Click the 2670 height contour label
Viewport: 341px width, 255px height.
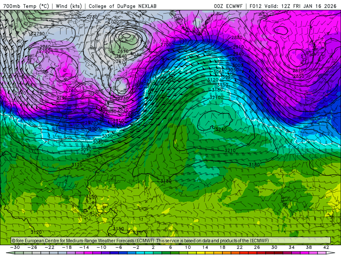coord(121,61)
